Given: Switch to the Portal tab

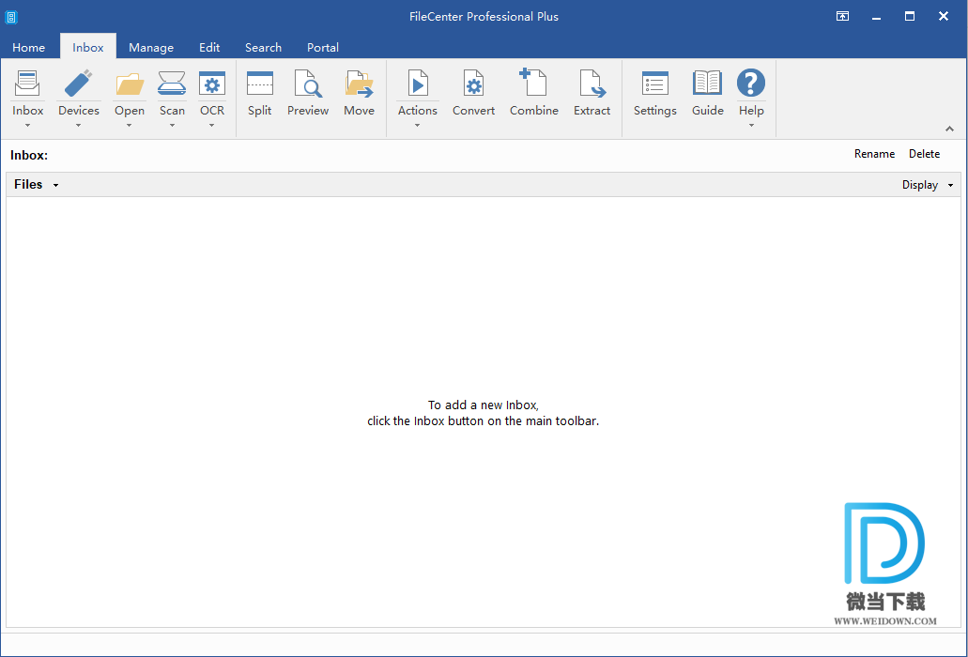Looking at the screenshot, I should click(x=323, y=48).
